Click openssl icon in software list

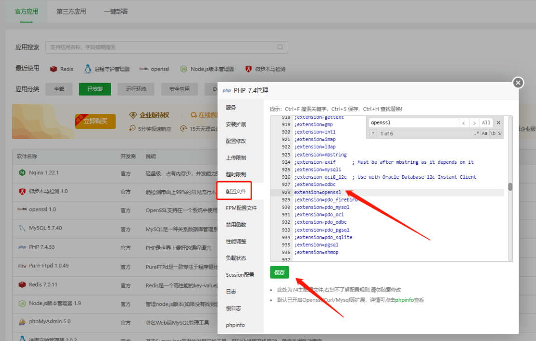click(x=22, y=209)
